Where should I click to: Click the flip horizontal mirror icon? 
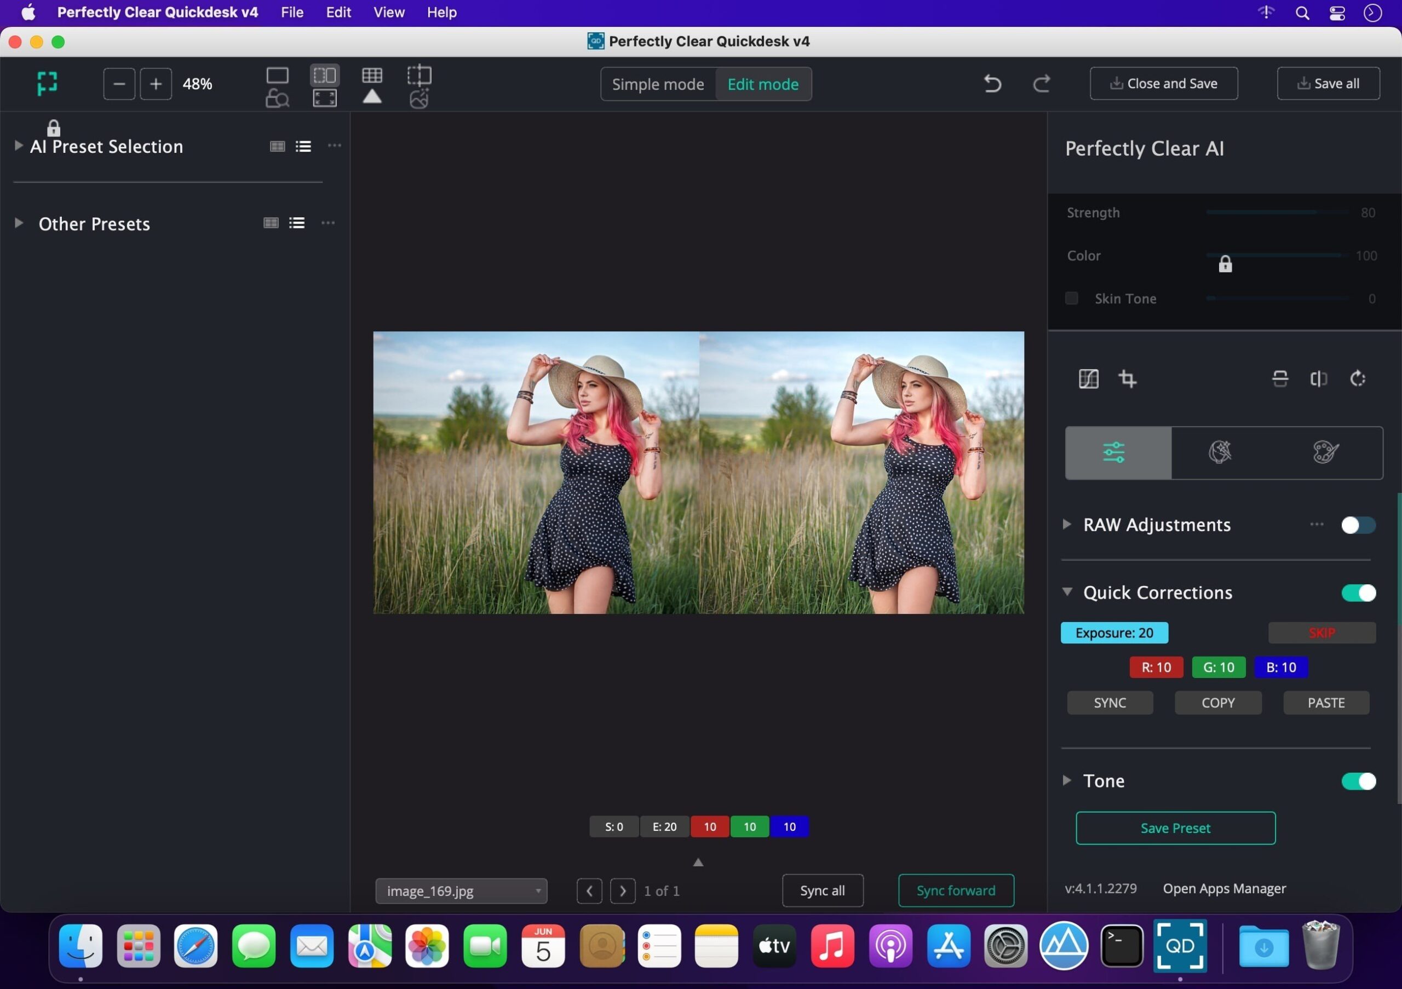pos(1318,379)
